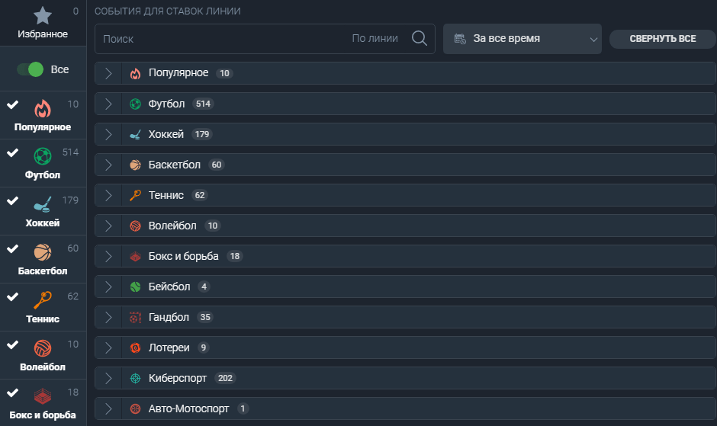Expand the Киберспорт section chevron
This screenshot has height=426, width=717.
point(108,378)
